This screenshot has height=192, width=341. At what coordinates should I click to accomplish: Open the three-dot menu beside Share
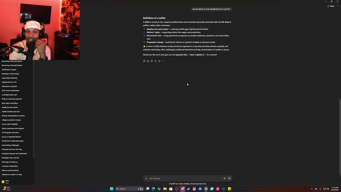point(338,6)
